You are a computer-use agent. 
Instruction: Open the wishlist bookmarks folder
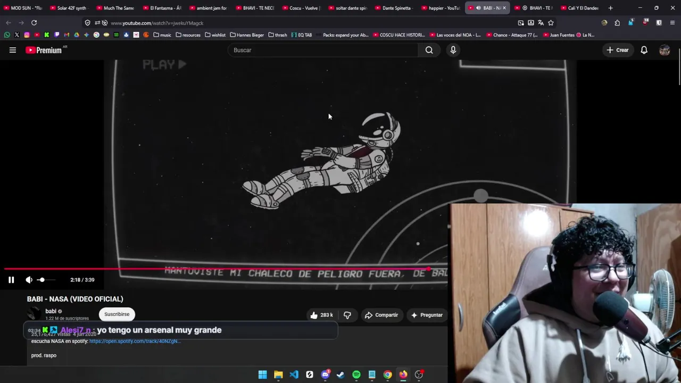(215, 35)
